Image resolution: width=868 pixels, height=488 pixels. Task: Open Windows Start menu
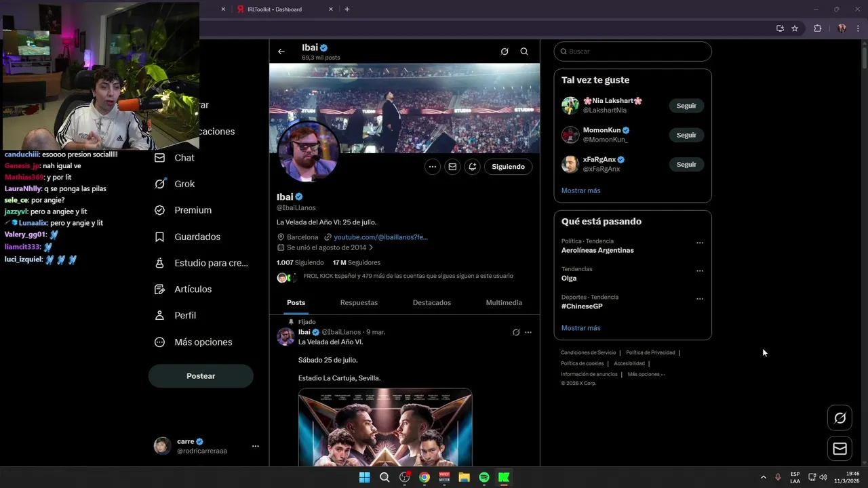364,477
